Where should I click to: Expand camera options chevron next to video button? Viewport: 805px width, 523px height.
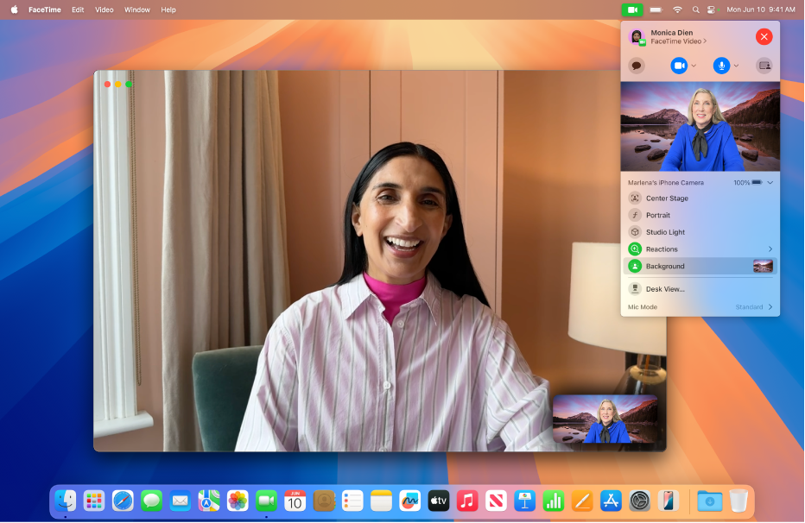(694, 66)
